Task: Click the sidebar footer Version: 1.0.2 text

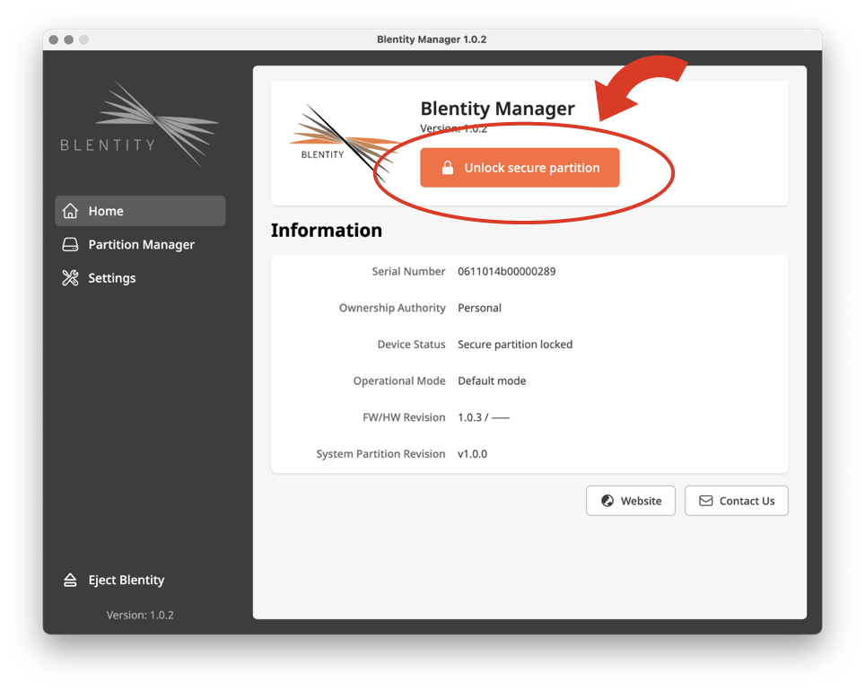Action: 140,615
